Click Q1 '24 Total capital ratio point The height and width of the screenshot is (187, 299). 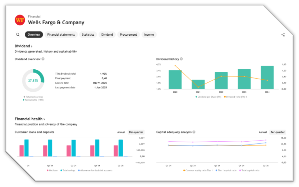point(168,142)
